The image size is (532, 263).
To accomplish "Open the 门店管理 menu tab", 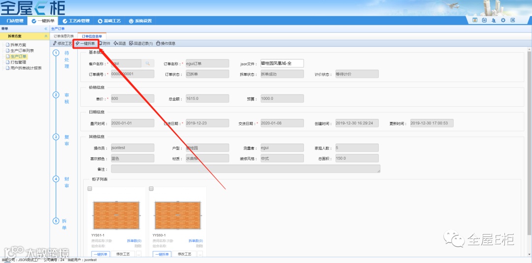I will pos(15,21).
